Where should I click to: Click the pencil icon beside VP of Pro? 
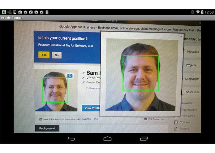point(83,78)
